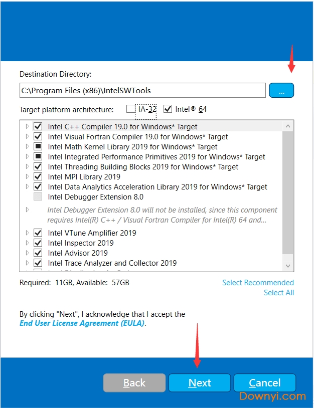314x408 pixels.
Task: Click the Back button
Action: [x=134, y=383]
